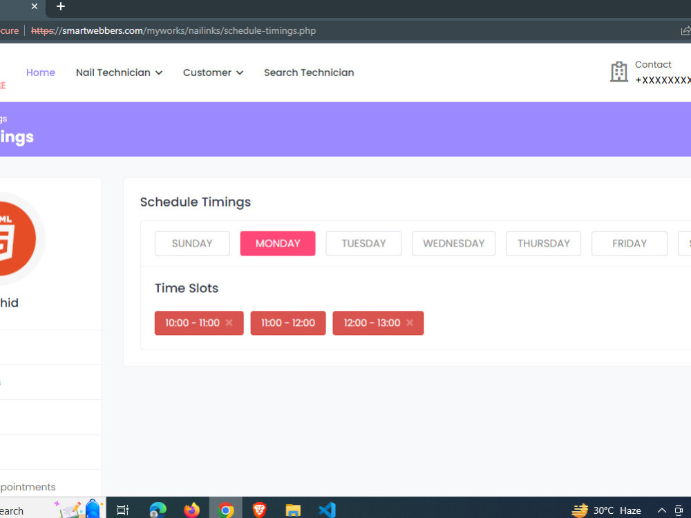Click the Contact label in header
This screenshot has height=518, width=691.
[x=653, y=64]
